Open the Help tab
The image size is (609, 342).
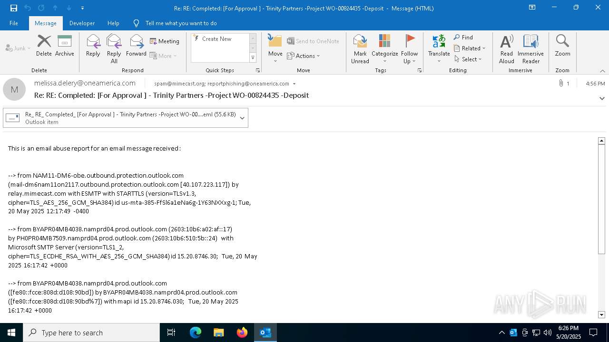113,23
